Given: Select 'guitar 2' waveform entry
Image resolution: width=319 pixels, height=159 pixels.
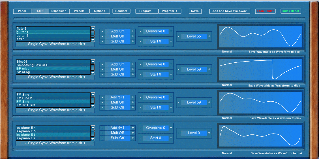Looking at the screenshot, I should pyautogui.click(x=53, y=36).
